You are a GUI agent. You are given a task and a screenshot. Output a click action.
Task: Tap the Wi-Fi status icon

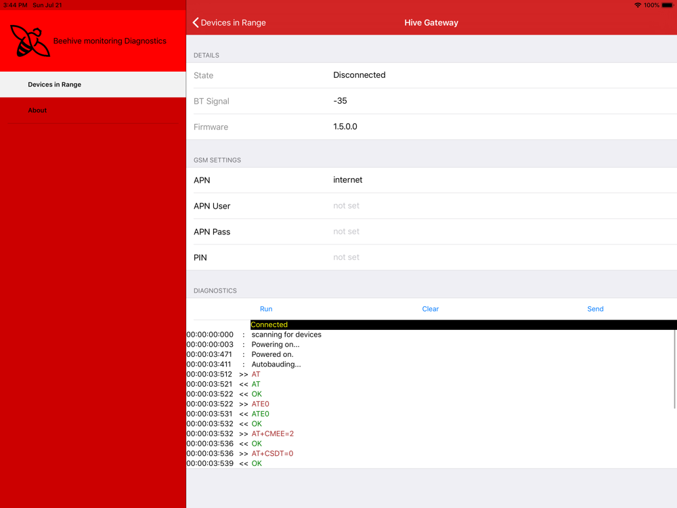(x=637, y=5)
